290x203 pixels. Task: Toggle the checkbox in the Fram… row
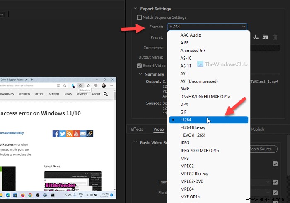275,182
